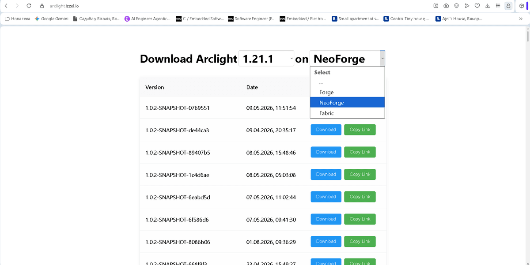This screenshot has height=265, width=530.
Task: Click the NeoForge loader dropdown arrow
Action: click(x=382, y=58)
